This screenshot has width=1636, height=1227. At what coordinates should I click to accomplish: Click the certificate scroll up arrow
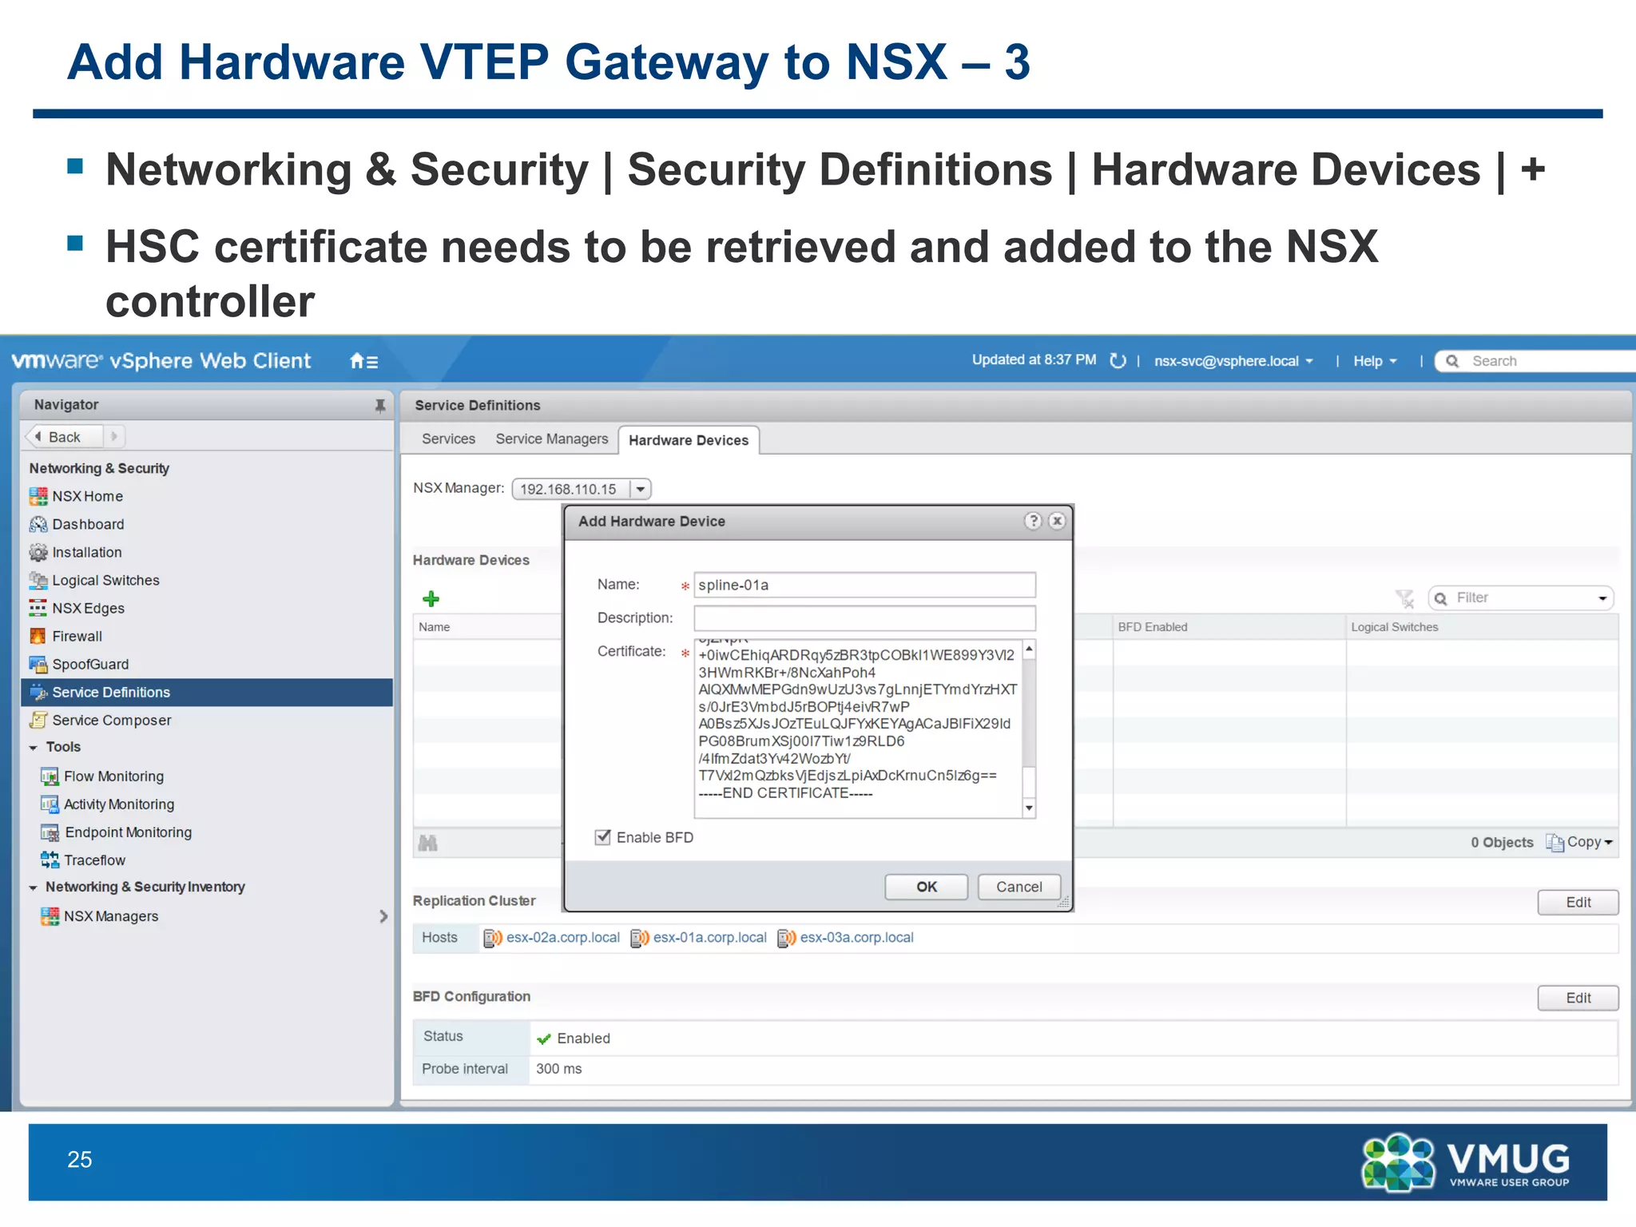coord(1029,649)
